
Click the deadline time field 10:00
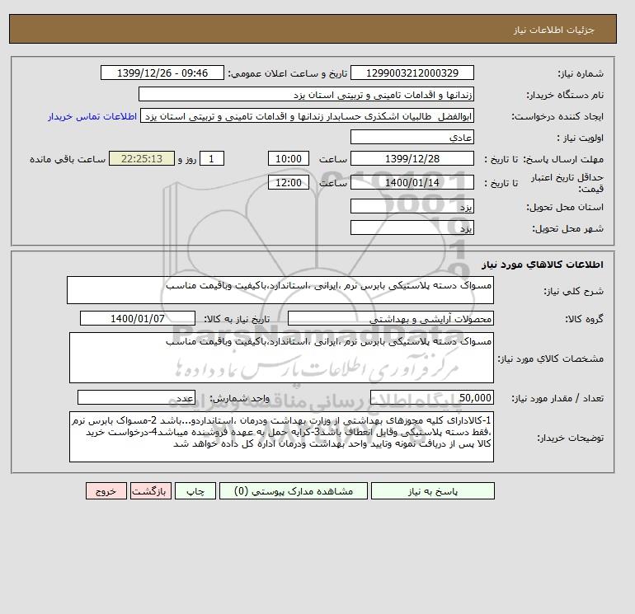tap(289, 159)
